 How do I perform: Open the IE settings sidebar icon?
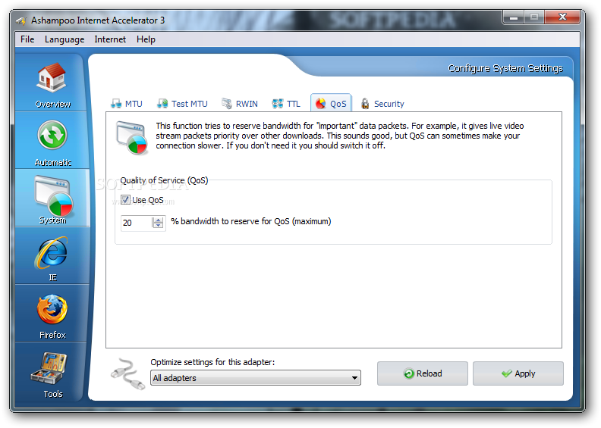tap(52, 252)
